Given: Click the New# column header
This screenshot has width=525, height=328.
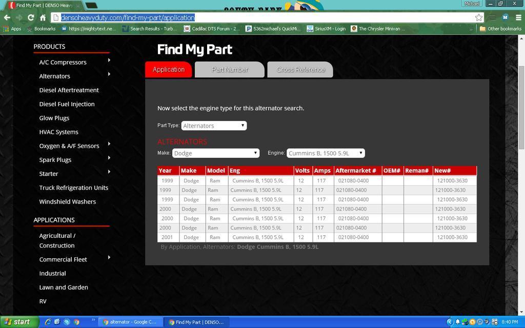Looking at the screenshot, I should coord(455,171).
